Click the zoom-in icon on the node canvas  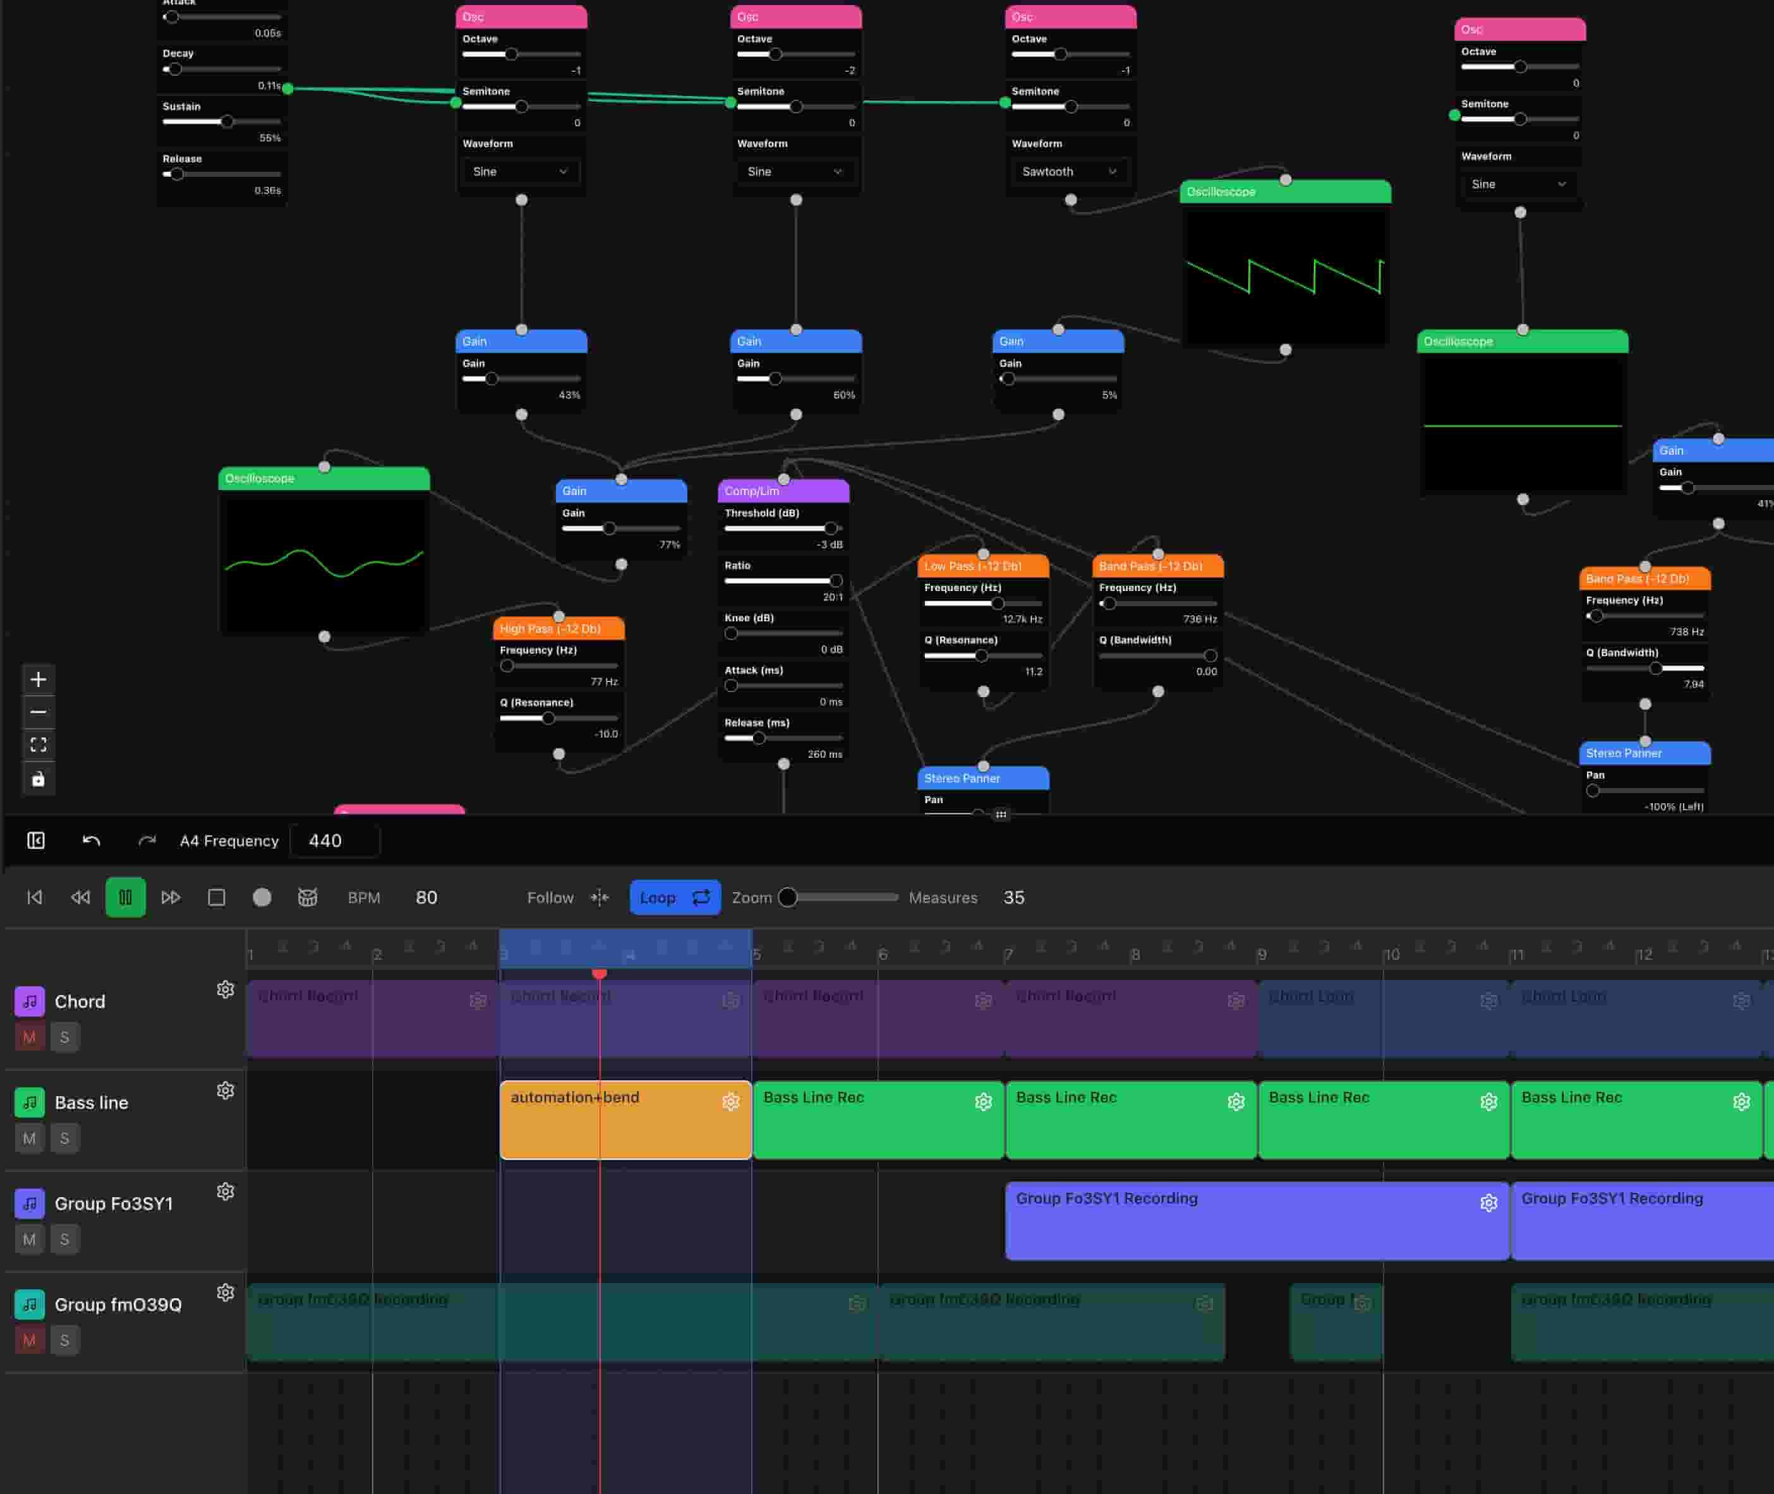tap(38, 678)
